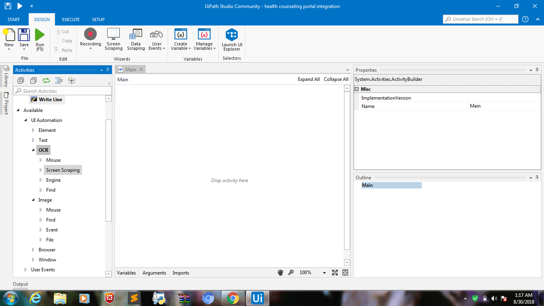Image resolution: width=544 pixels, height=306 pixels.
Task: Open Google Chrome from taskbar
Action: pyautogui.click(x=233, y=298)
